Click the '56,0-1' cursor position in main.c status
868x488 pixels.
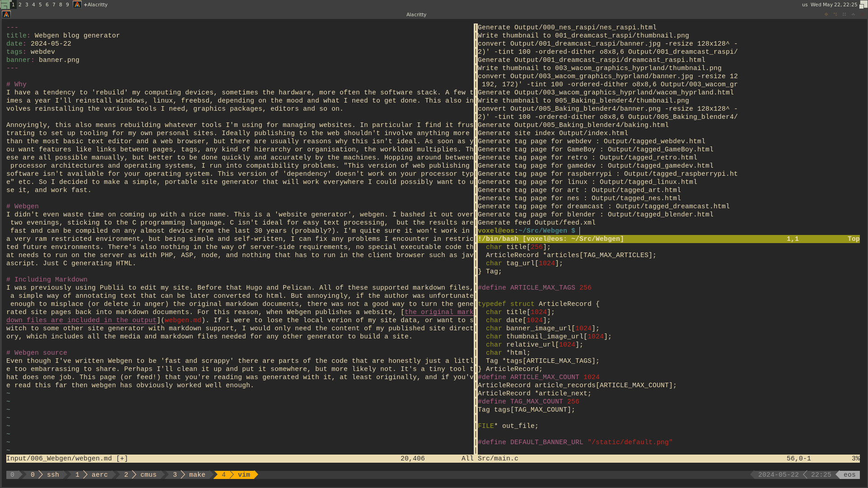(798, 459)
